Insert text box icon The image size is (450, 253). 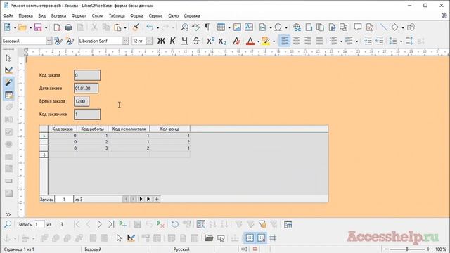[249, 27]
